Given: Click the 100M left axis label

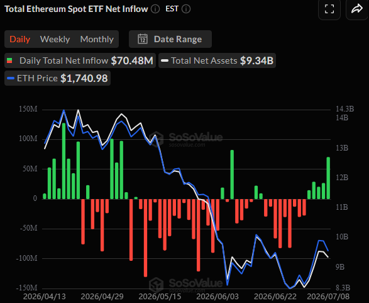Looking at the screenshot, I should coord(28,139).
